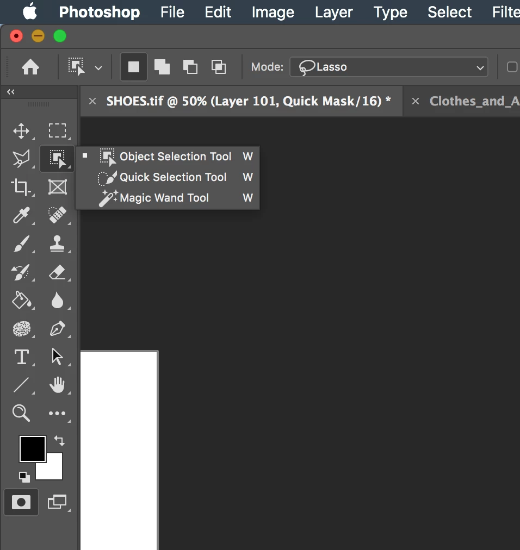Select the Polygonal Lasso tool
This screenshot has height=550, width=520.
click(x=21, y=159)
